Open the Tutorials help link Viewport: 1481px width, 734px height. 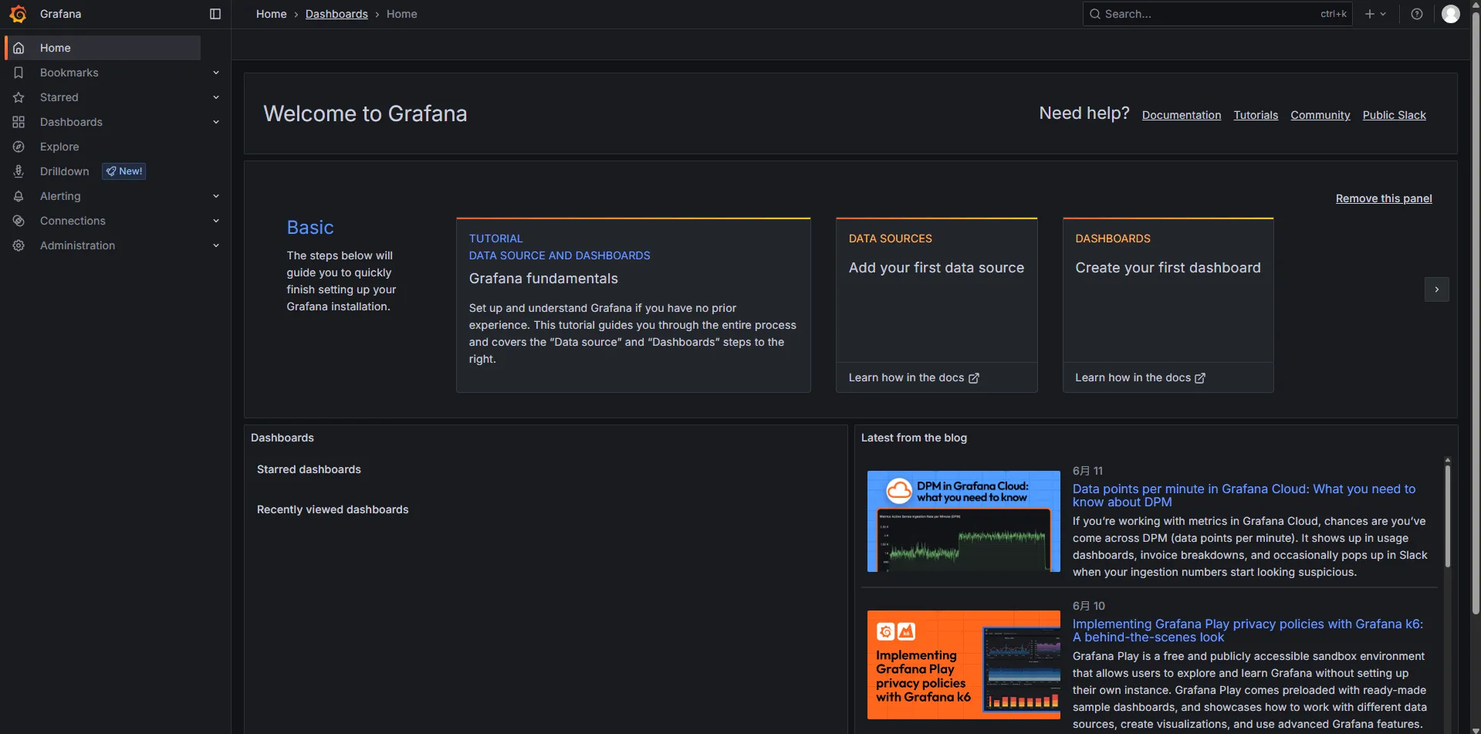pos(1256,115)
